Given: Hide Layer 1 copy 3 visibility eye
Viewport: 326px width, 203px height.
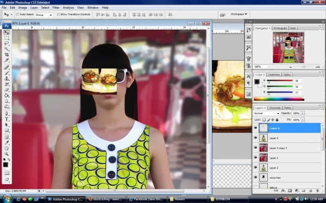Looking at the screenshot, I should click(x=255, y=148).
